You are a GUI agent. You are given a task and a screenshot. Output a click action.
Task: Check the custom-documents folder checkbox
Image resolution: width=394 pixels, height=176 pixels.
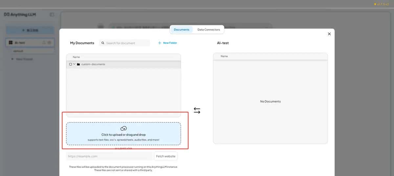pos(71,64)
